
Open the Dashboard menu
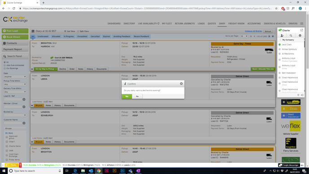pyautogui.click(x=114, y=23)
